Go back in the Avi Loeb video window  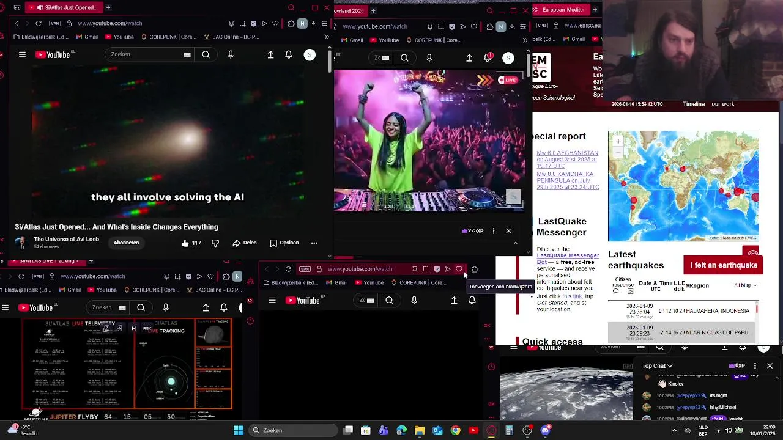[17, 23]
